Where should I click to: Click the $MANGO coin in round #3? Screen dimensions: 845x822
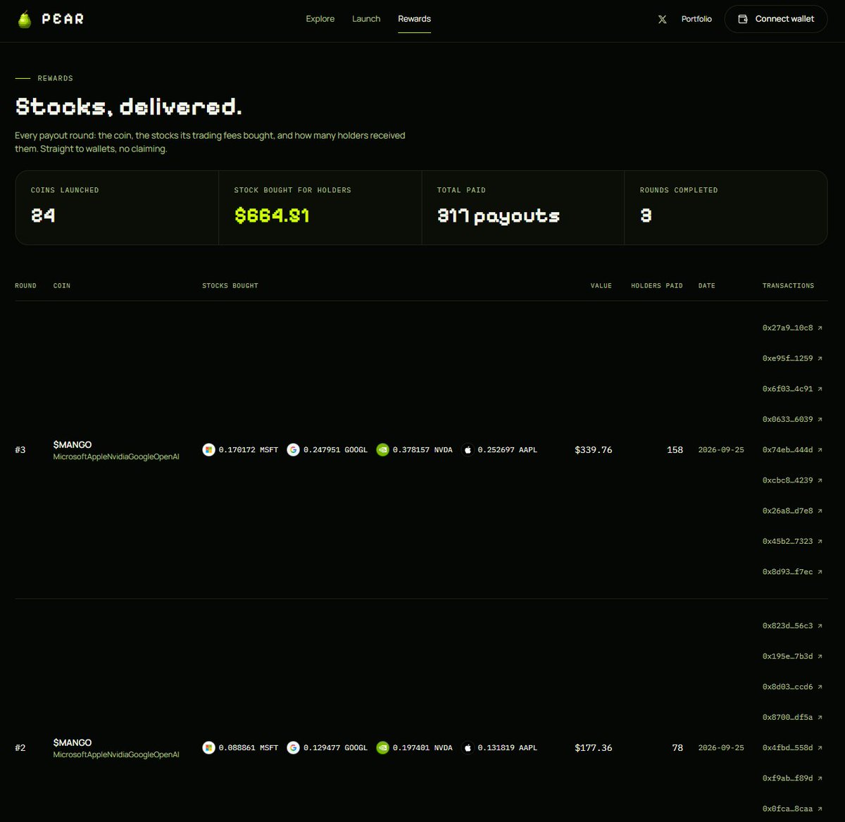(73, 444)
